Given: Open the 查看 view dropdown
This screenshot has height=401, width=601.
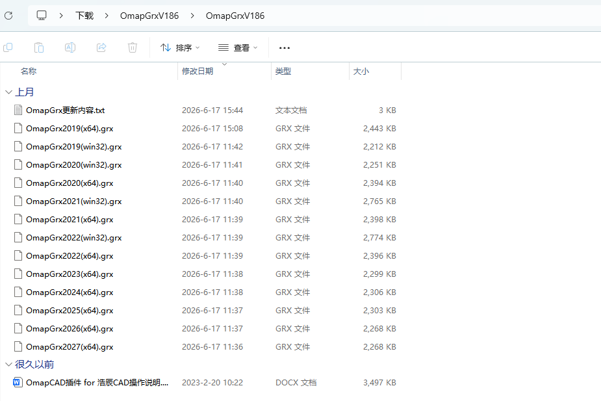Looking at the screenshot, I should coord(238,47).
